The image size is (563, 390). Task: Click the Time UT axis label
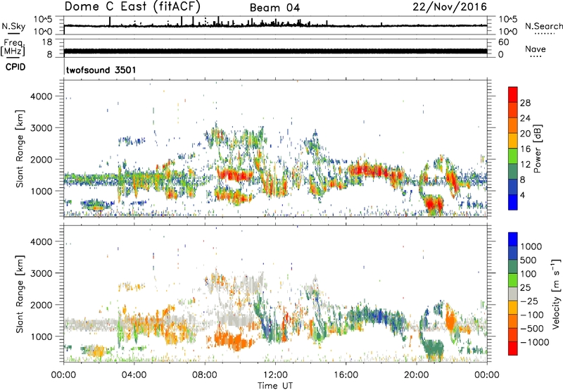click(x=275, y=386)
